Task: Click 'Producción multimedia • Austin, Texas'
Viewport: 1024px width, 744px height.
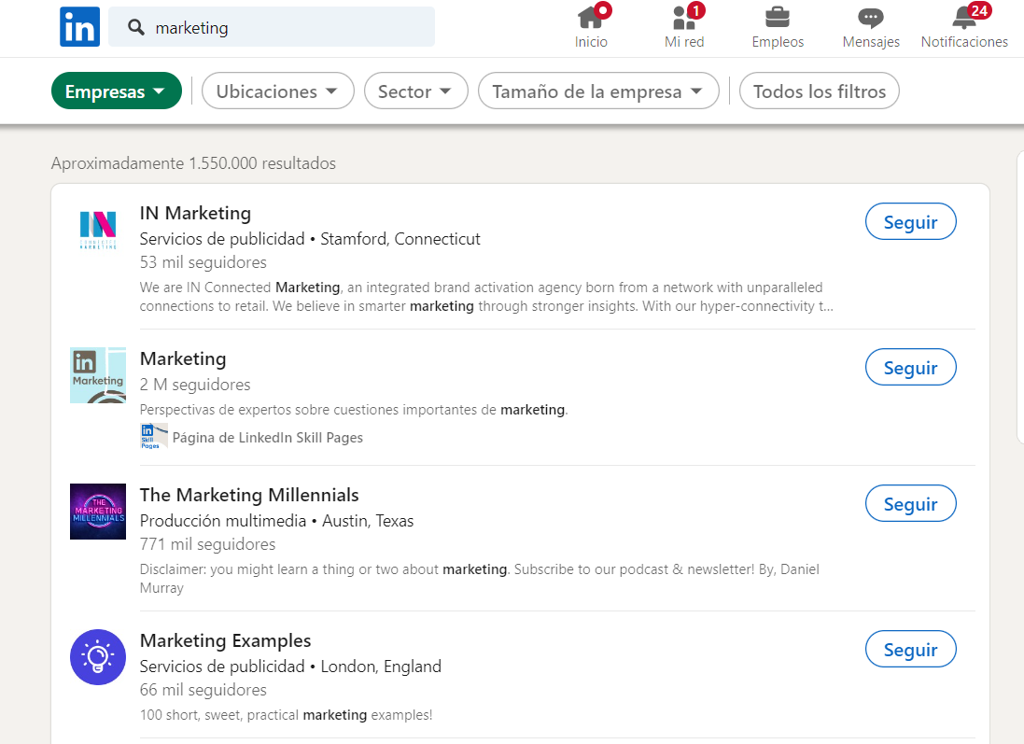Action: coord(276,521)
